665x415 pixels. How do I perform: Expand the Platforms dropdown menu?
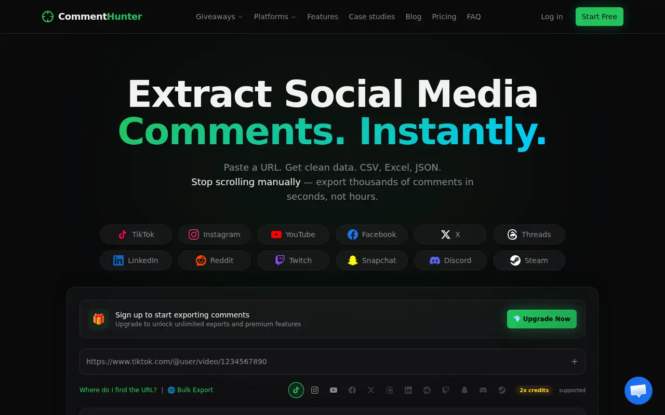click(275, 17)
